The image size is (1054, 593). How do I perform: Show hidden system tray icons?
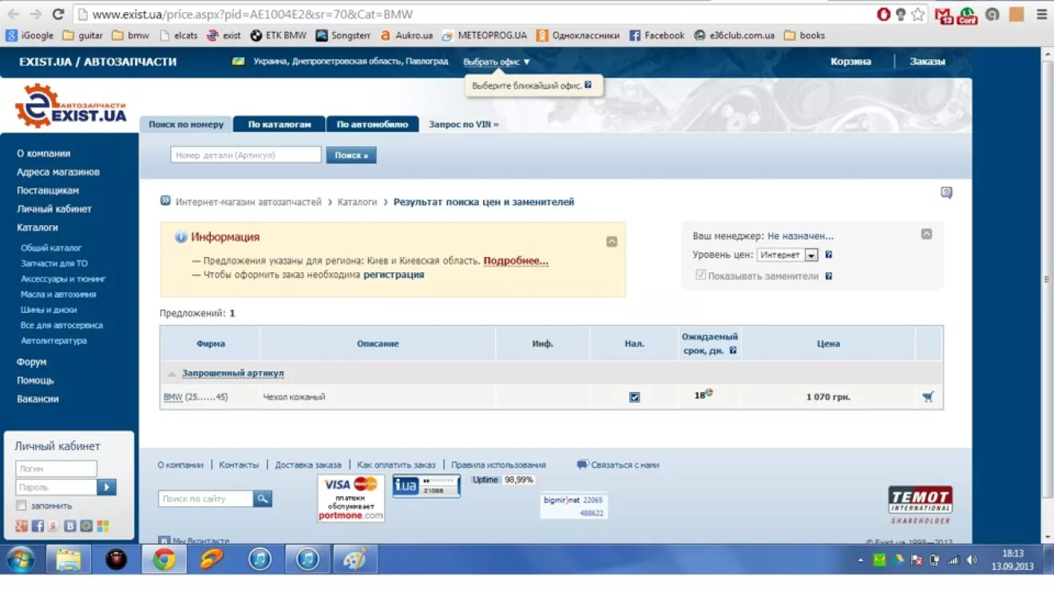click(860, 560)
